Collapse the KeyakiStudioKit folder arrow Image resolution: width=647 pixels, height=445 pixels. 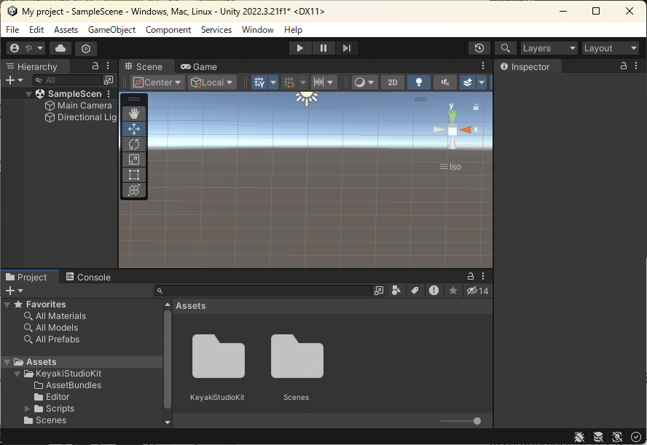point(17,374)
